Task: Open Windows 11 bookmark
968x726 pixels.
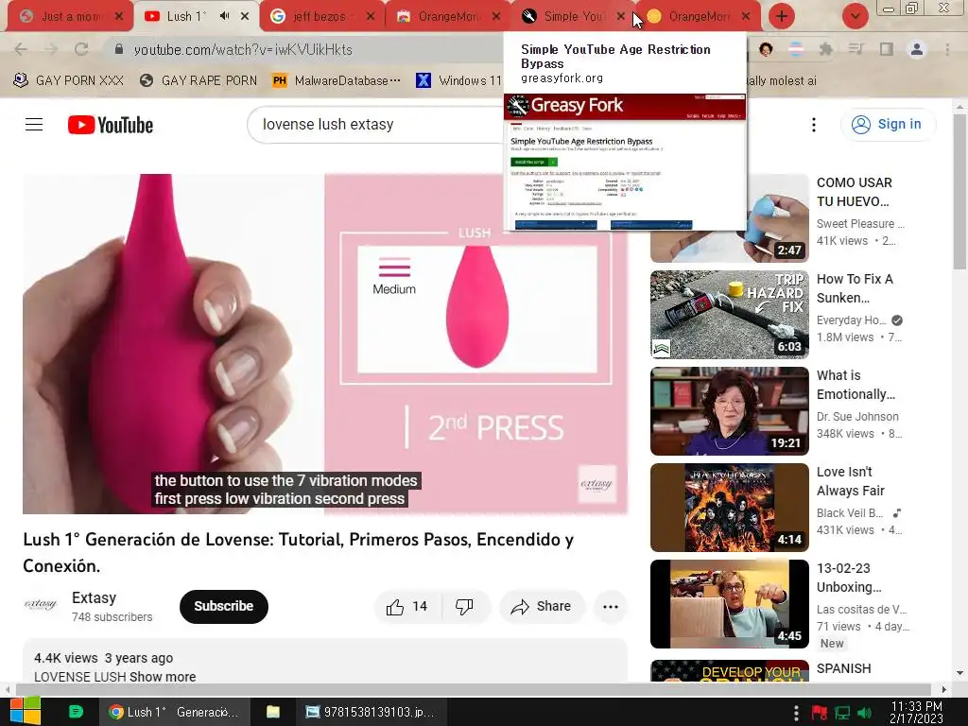Action: pos(458,80)
